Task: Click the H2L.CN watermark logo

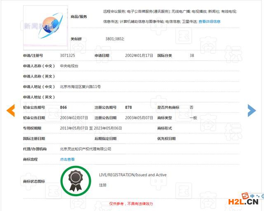Action: click(x=244, y=202)
